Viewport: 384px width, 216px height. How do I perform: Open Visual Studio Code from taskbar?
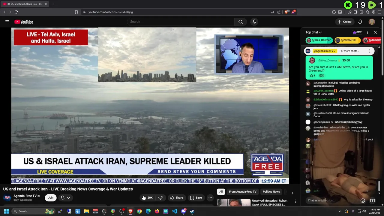pyautogui.click(x=175, y=211)
